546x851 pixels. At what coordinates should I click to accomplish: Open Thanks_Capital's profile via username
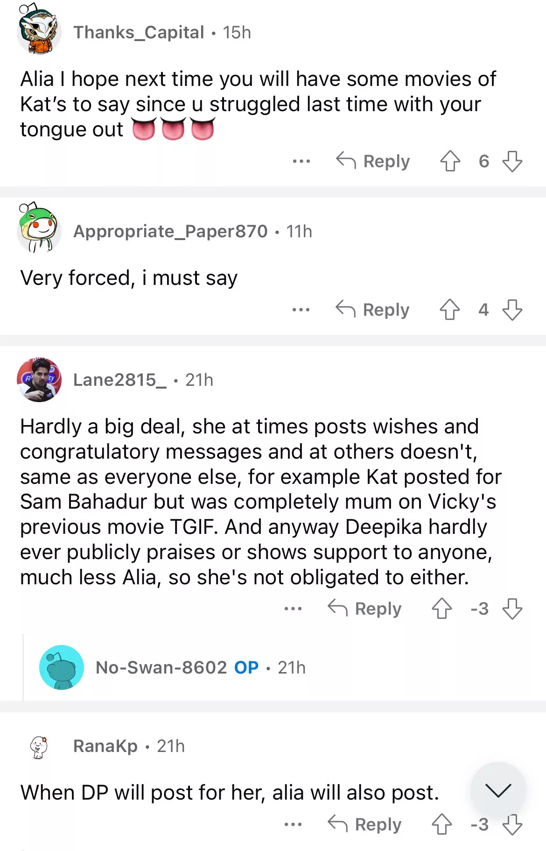[139, 32]
